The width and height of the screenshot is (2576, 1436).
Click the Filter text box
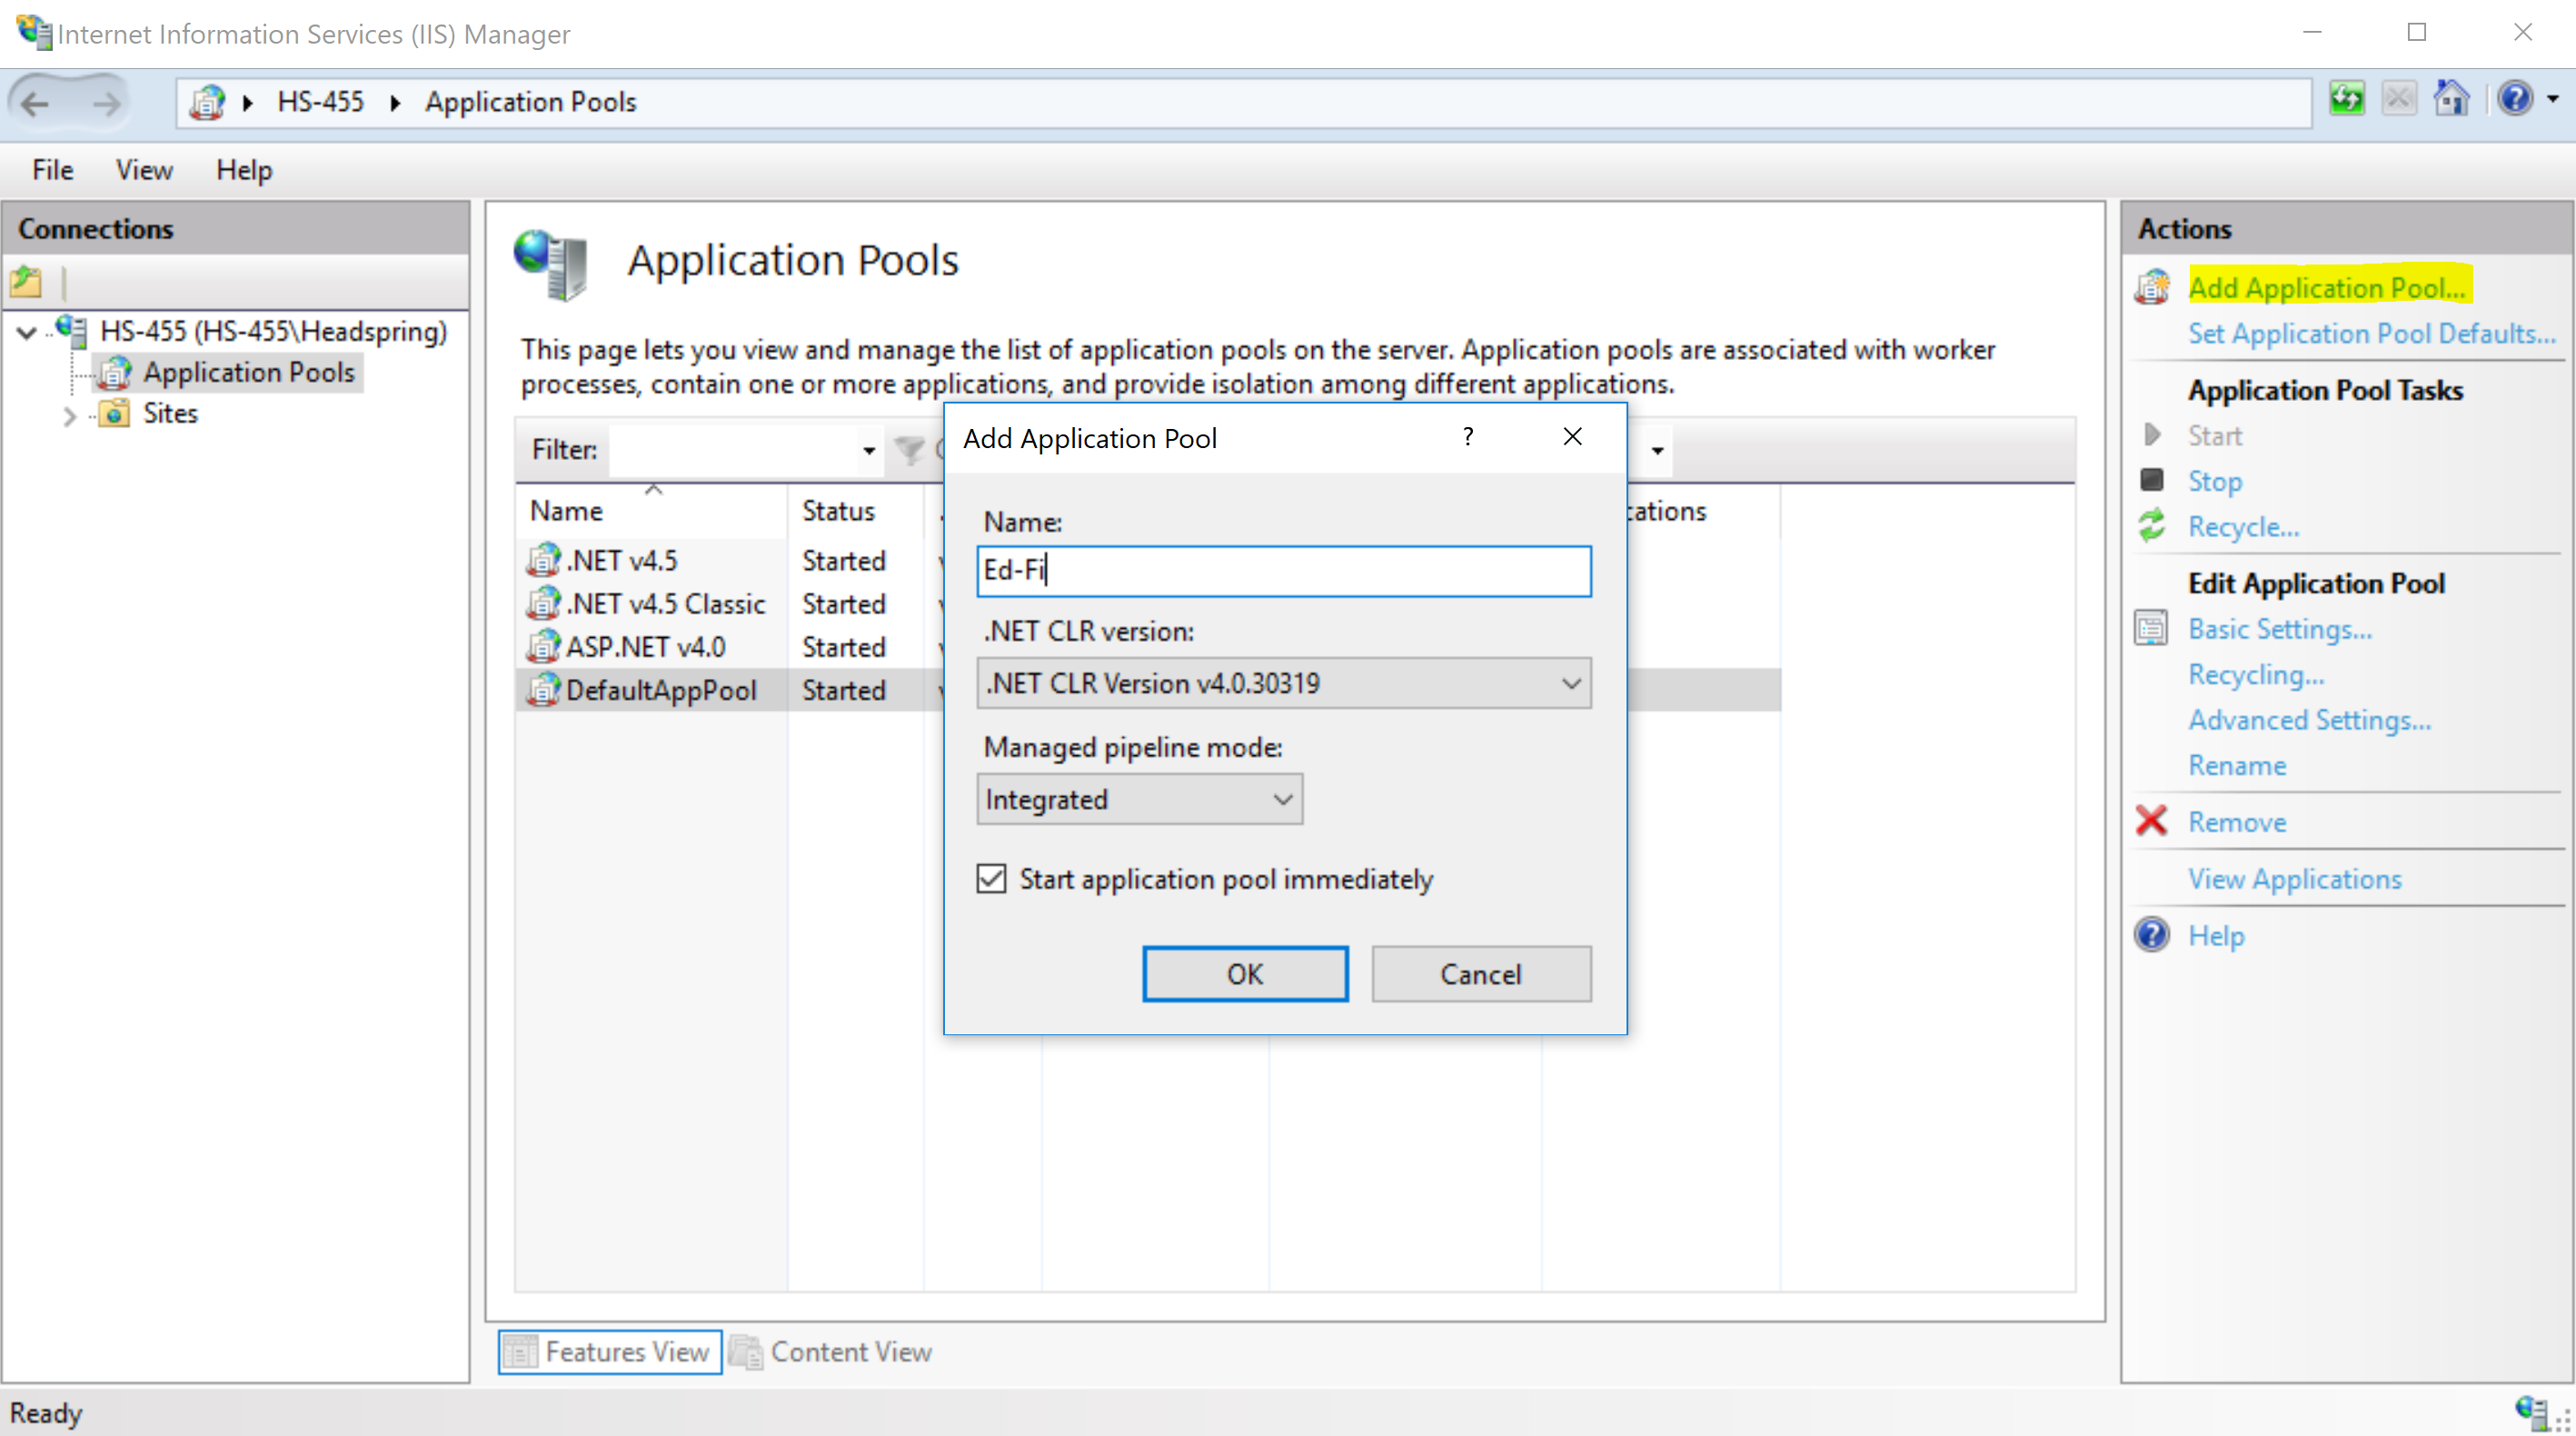click(x=734, y=451)
